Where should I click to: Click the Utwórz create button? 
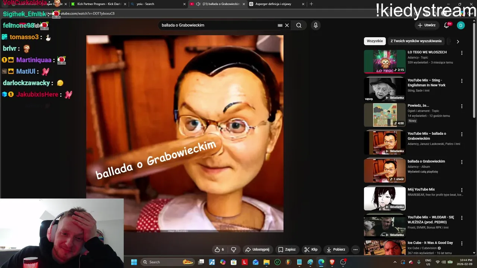pos(427,25)
